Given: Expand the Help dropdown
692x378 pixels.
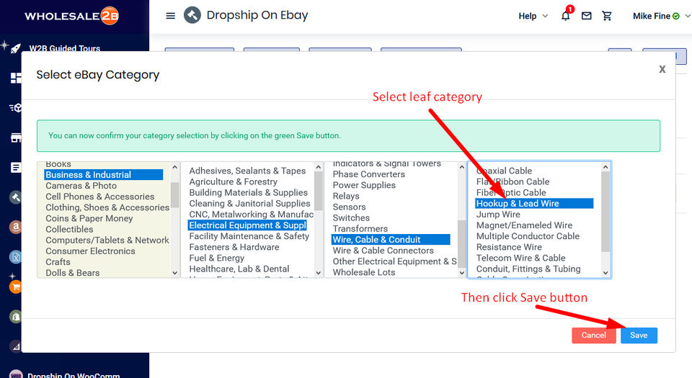Looking at the screenshot, I should tap(533, 16).
